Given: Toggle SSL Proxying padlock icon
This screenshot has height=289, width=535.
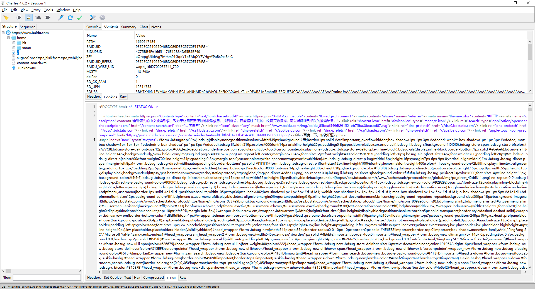Looking at the screenshot, I should [29, 18].
